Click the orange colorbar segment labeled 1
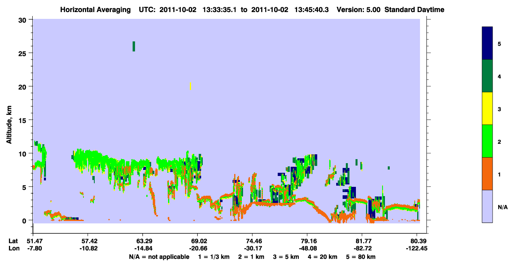Screen dimensions: 524x268 tap(487, 174)
